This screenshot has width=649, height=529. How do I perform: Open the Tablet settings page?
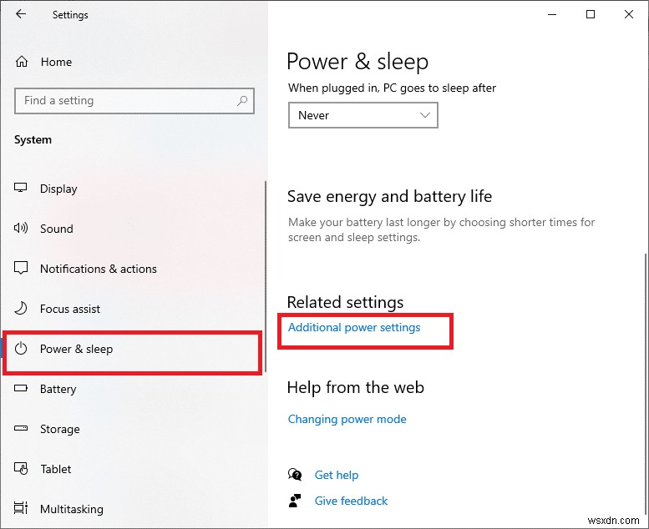point(55,469)
